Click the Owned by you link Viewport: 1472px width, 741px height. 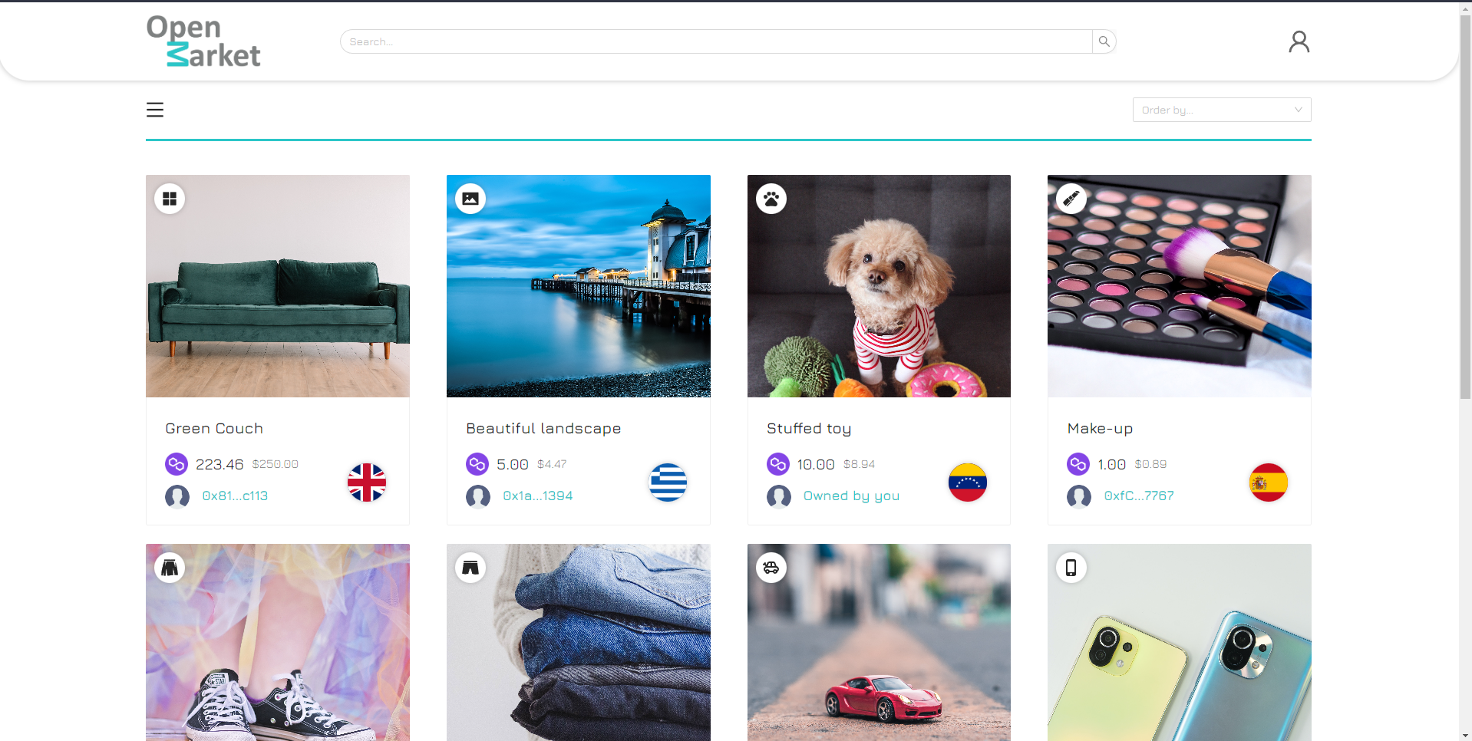coord(851,496)
